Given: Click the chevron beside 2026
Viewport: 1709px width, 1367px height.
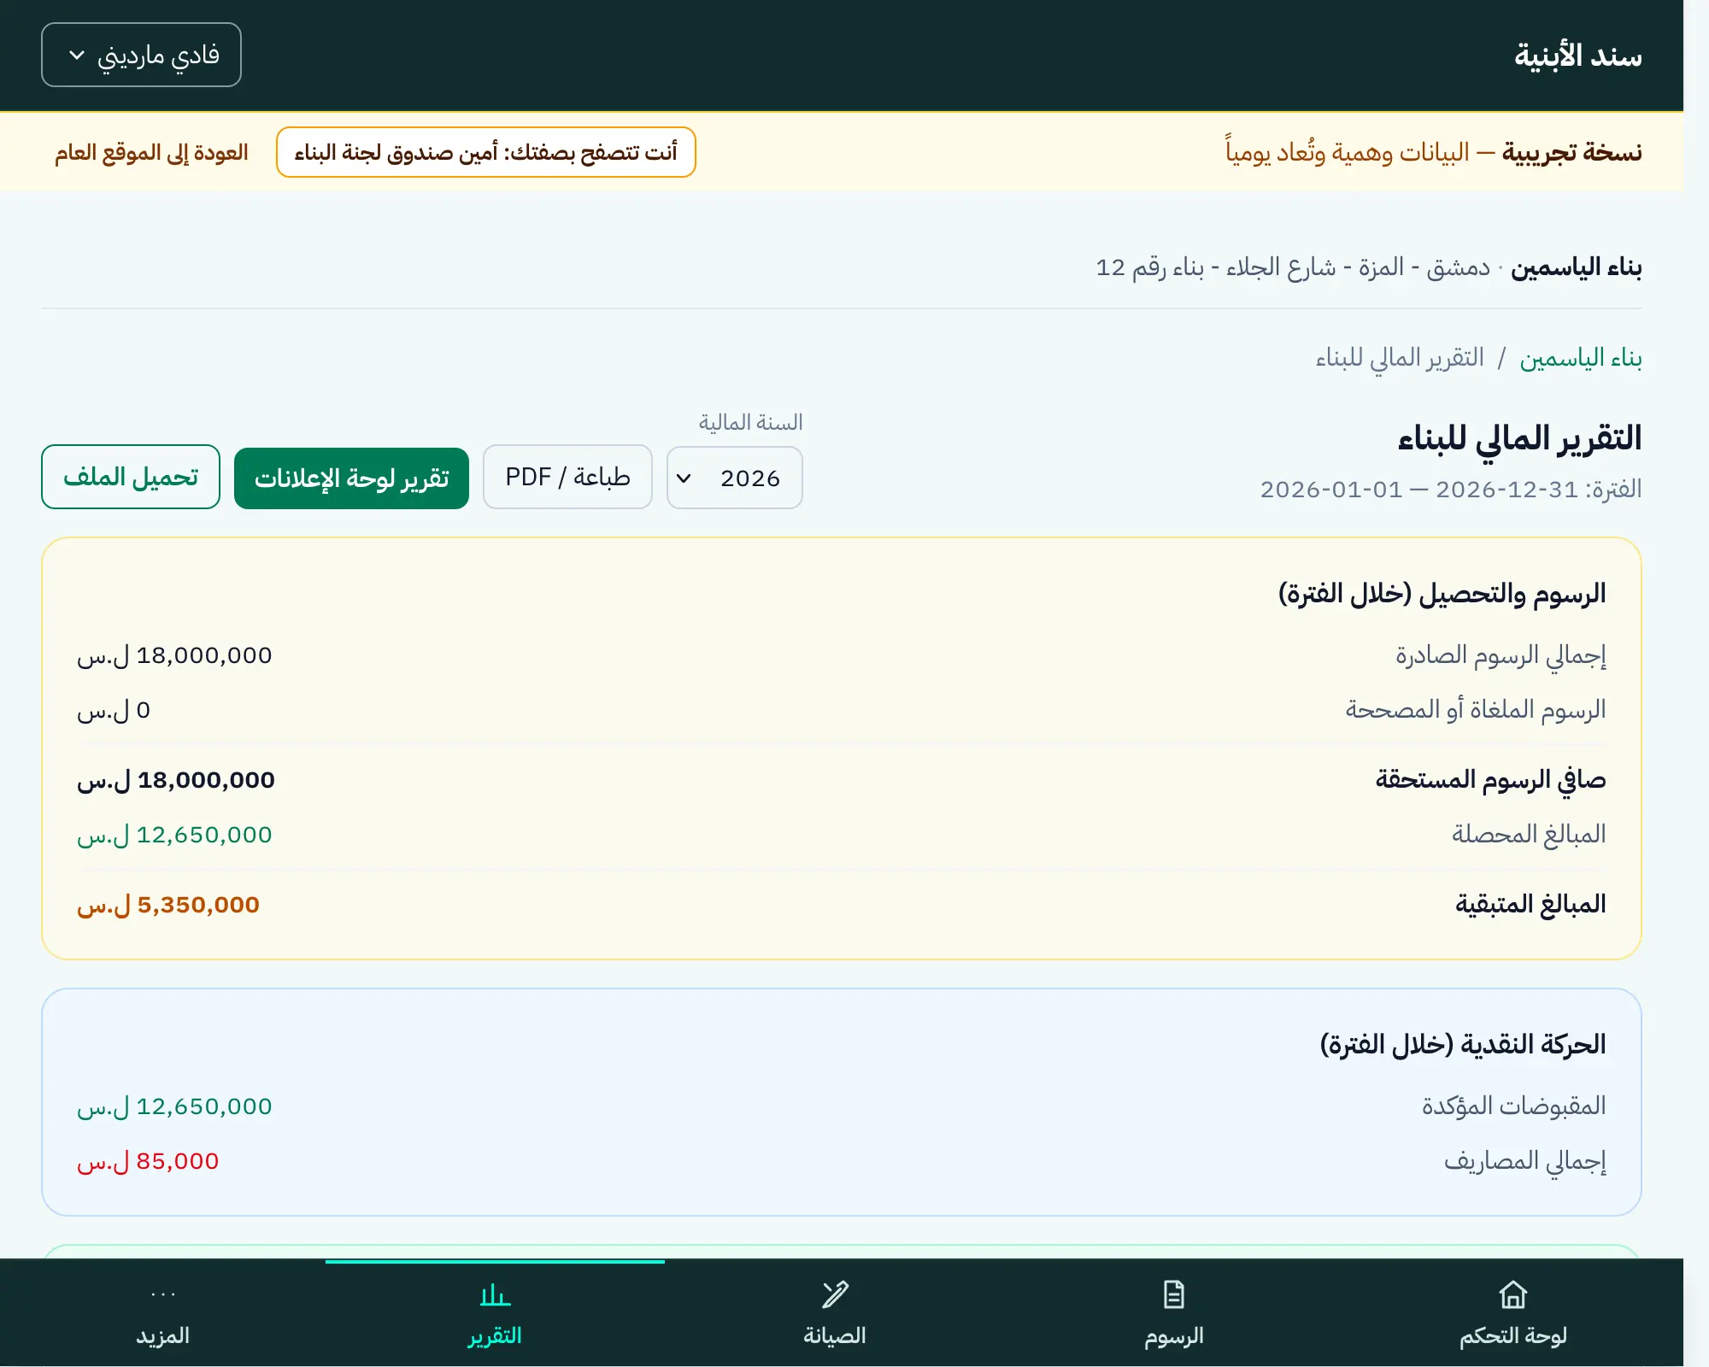Looking at the screenshot, I should [684, 478].
